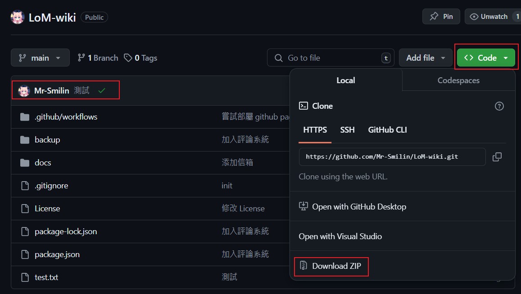Open the docs folder

tap(43, 163)
